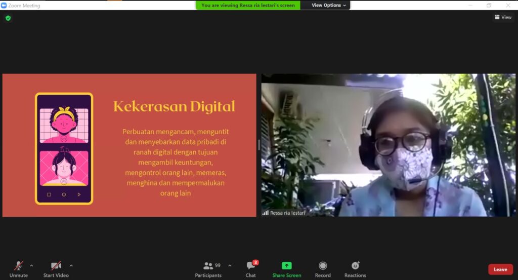The height and width of the screenshot is (280, 518).
Task: Click the shared slide Kekerasan Digital
Action: (x=129, y=145)
